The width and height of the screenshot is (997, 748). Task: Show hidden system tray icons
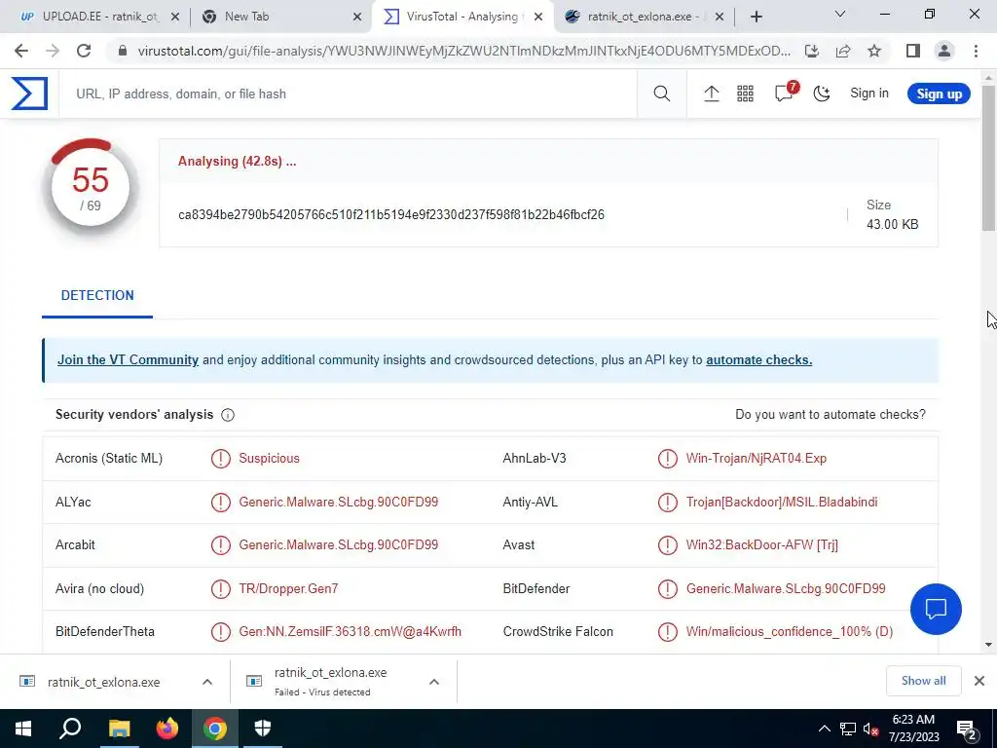pyautogui.click(x=824, y=729)
